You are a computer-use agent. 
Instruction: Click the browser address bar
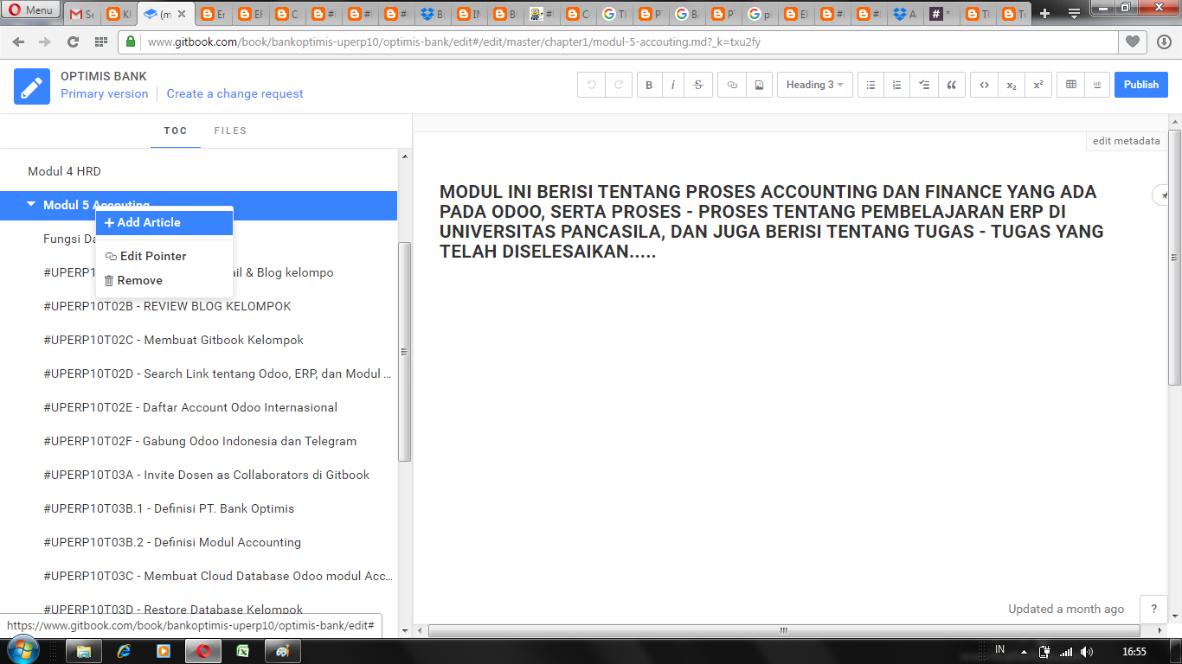619,41
